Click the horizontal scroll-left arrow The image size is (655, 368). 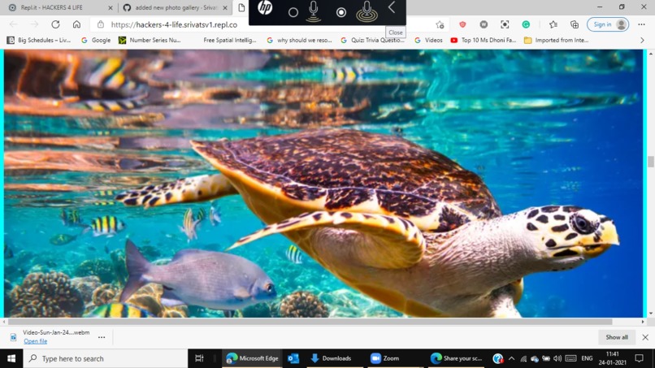(4, 322)
